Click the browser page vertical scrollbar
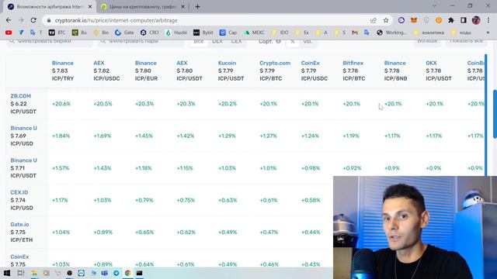The width and height of the screenshot is (497, 279). [495, 114]
